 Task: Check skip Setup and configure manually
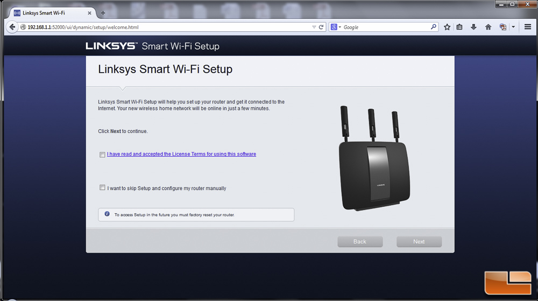click(x=102, y=187)
